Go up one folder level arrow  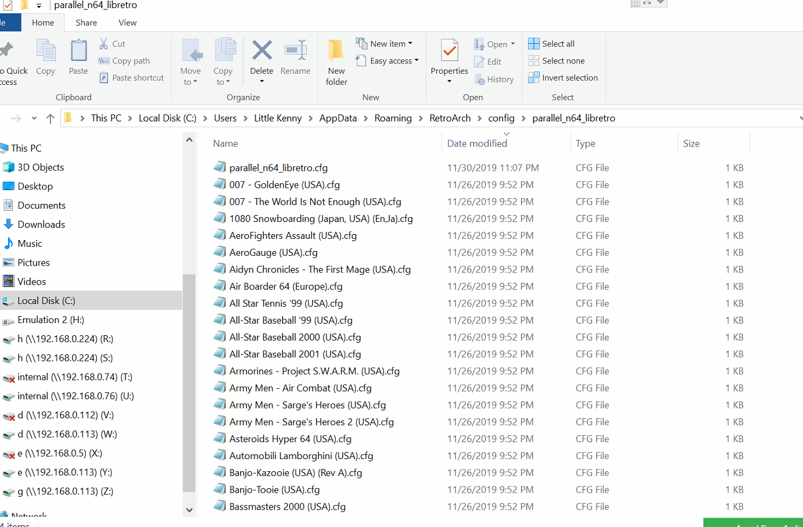click(51, 118)
